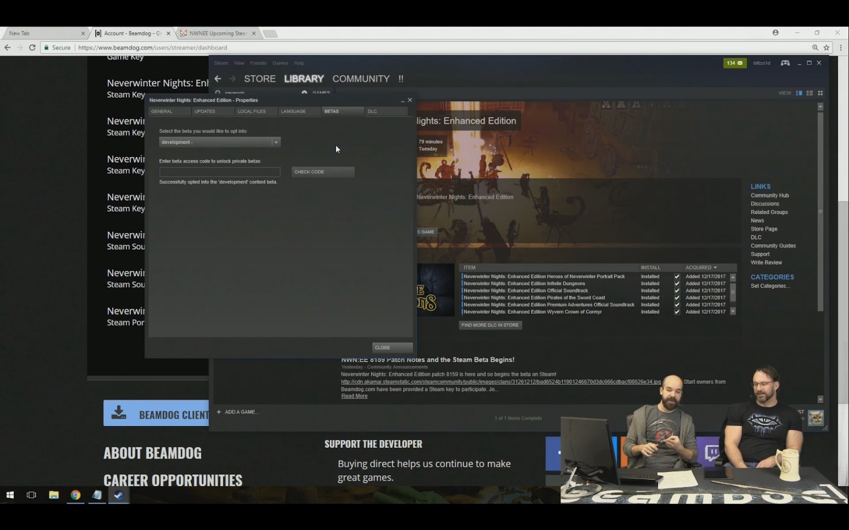The width and height of the screenshot is (849, 530).
Task: Switch to UPDATES tab in Properties
Action: 213,111
